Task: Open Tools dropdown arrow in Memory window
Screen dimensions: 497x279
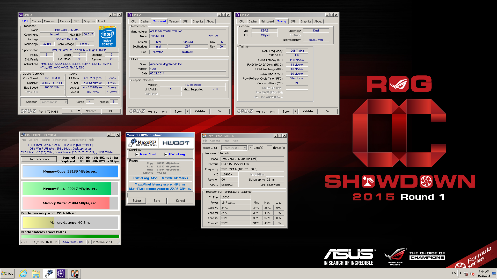Action: (x=296, y=112)
